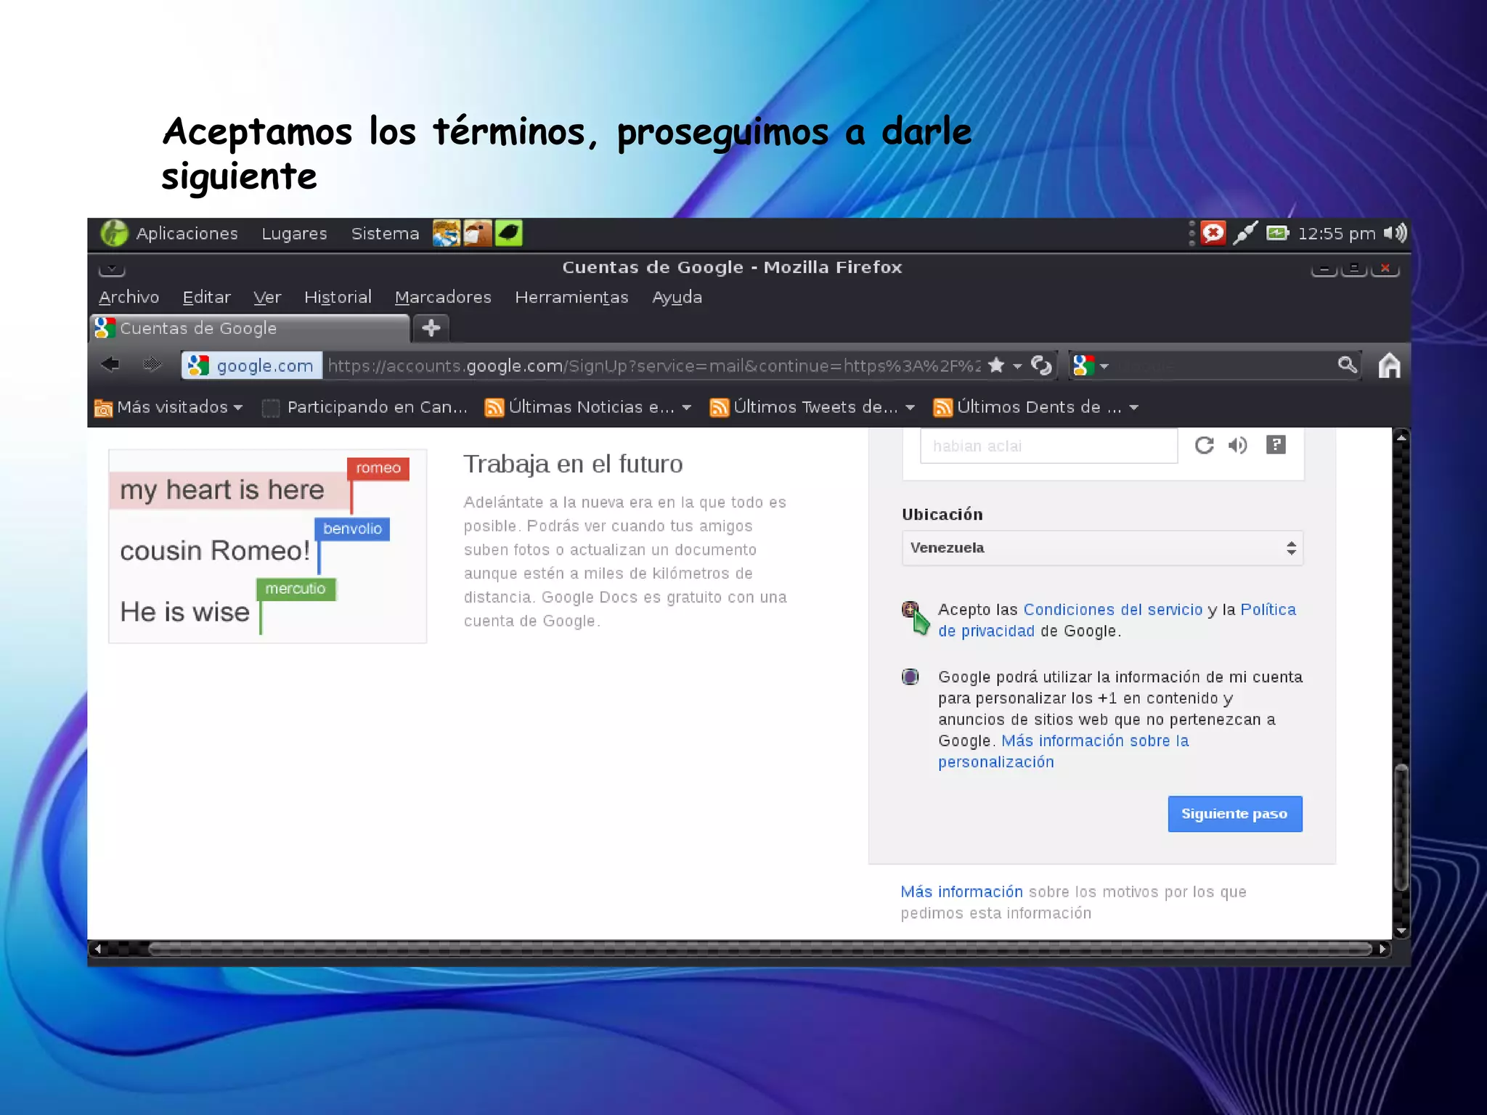
Task: Open the Sistema system menu
Action: pyautogui.click(x=385, y=233)
